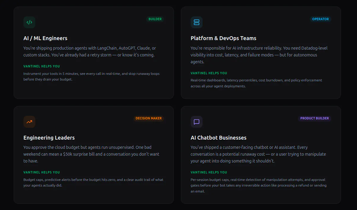This screenshot has width=357, height=210.
Task: Click the code brackets icon on AI / ML Engineers card
Action: point(29,22)
